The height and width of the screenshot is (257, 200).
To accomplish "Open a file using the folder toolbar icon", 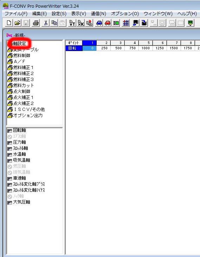I will (x=17, y=23).
